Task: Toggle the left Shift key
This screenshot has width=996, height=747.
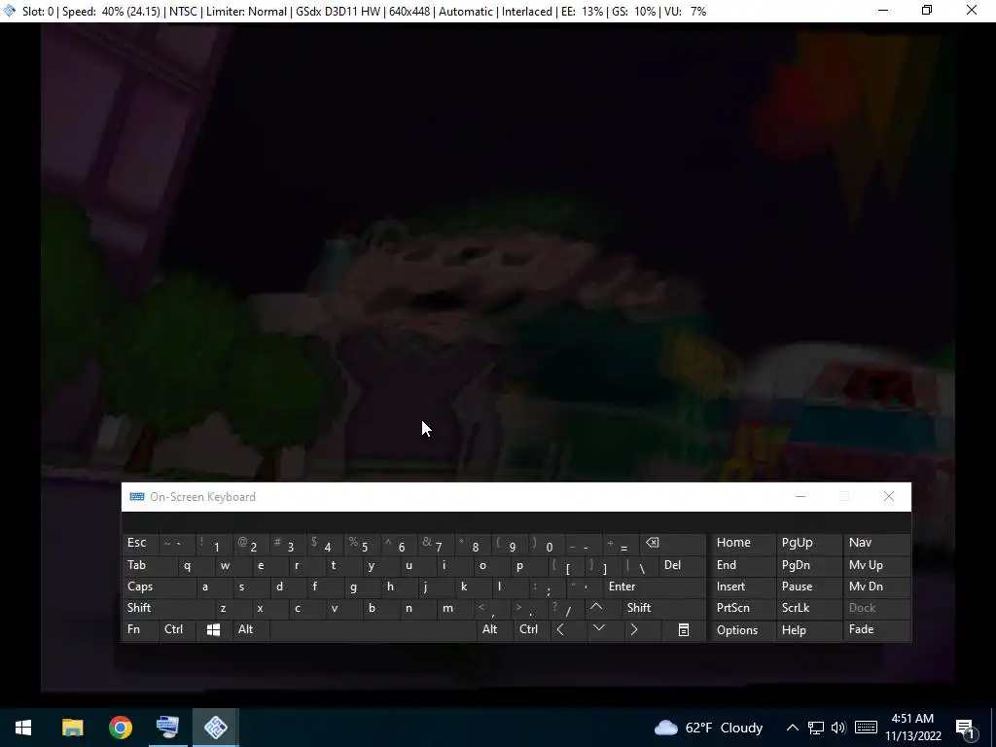Action: tap(167, 608)
